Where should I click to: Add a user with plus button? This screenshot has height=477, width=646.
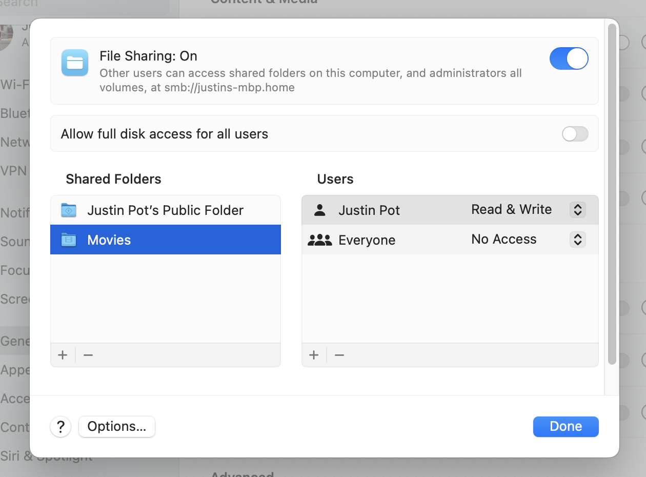314,355
